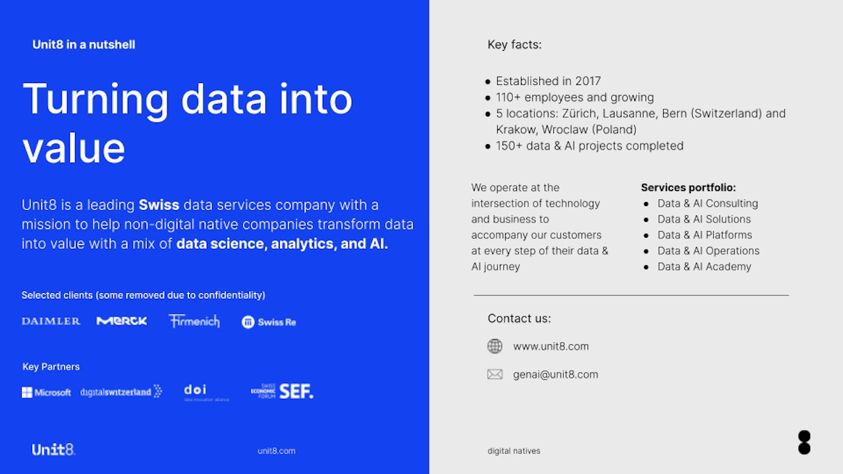Select the Microsoft partner logo
The width and height of the screenshot is (843, 474).
46,392
